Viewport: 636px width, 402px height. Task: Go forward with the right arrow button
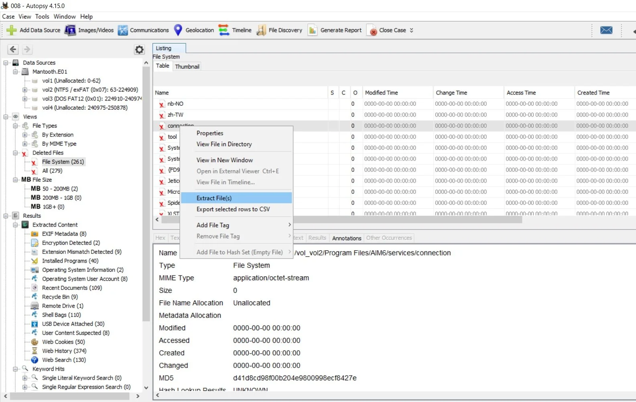27,49
